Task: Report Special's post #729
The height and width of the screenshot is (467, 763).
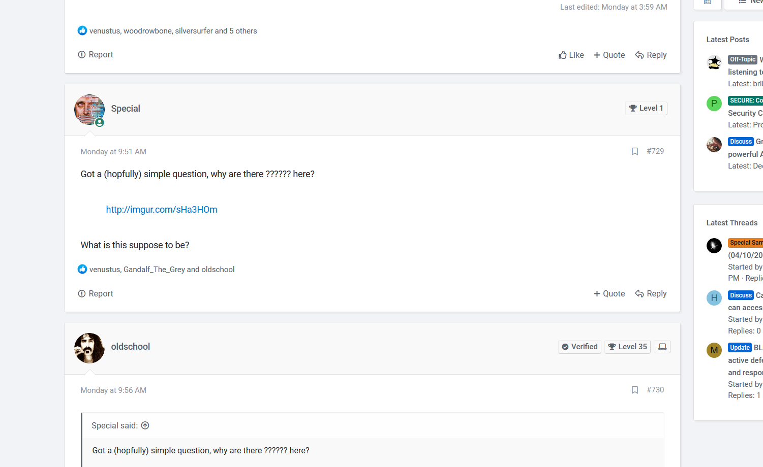Action: click(x=96, y=294)
